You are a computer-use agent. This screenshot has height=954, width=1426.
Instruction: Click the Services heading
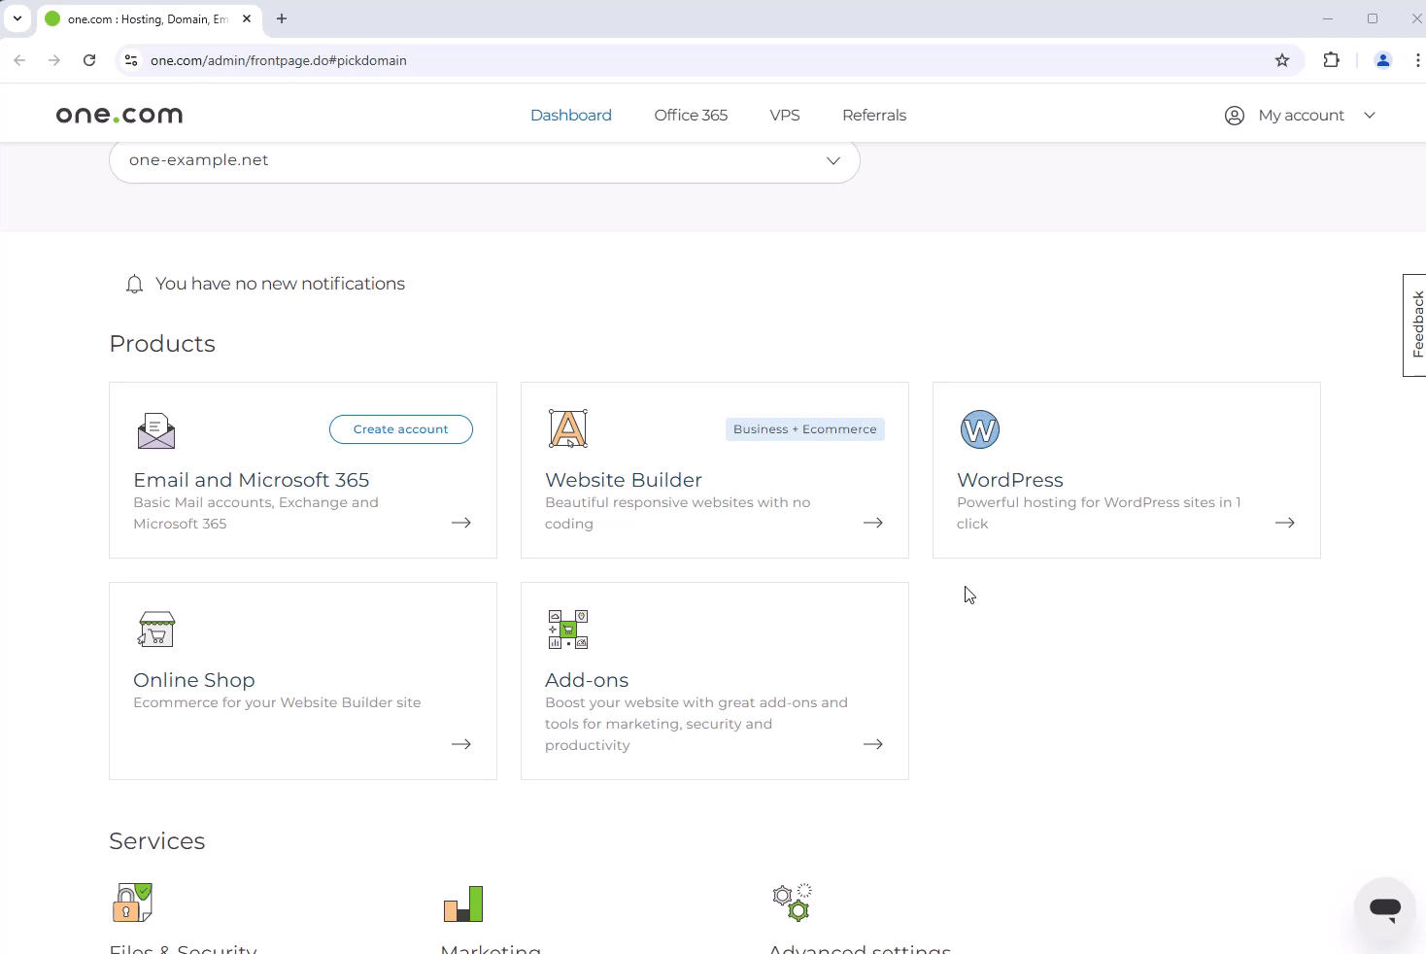pyautogui.click(x=157, y=841)
